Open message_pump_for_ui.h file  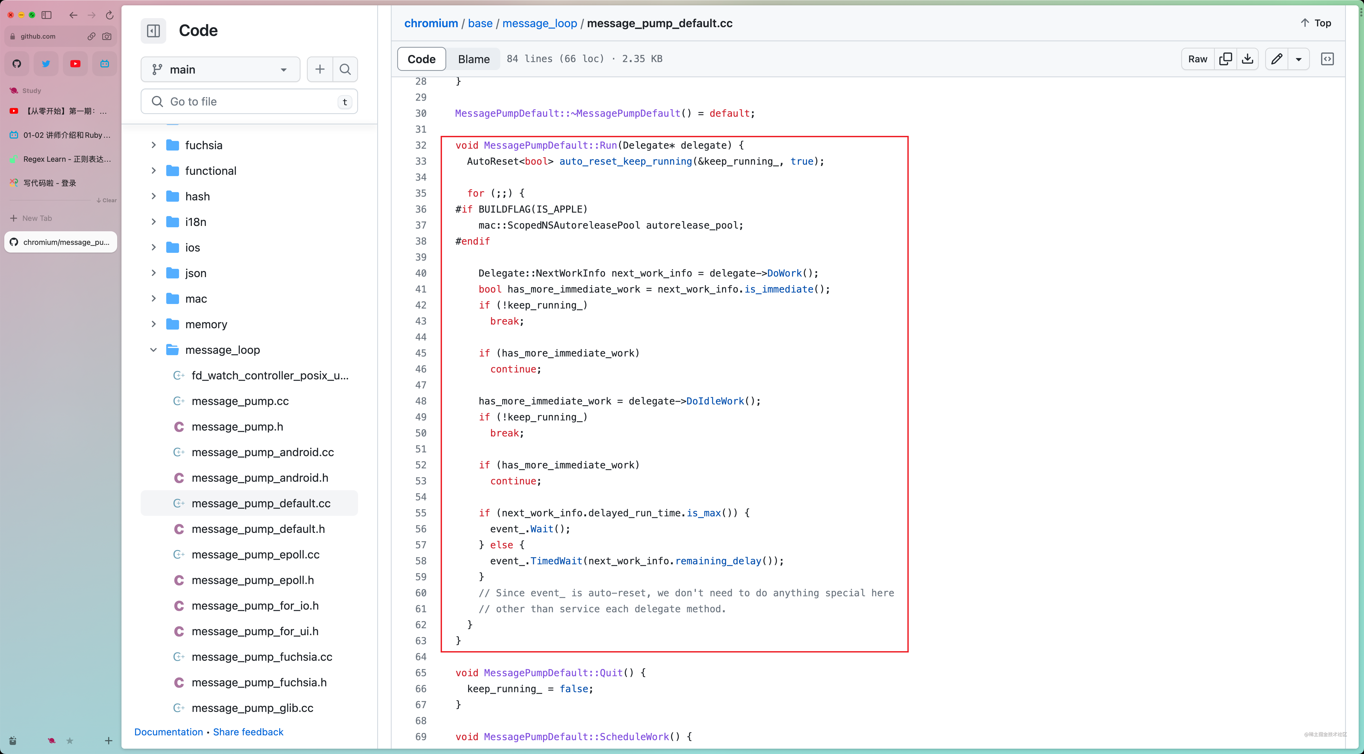[x=249, y=631]
